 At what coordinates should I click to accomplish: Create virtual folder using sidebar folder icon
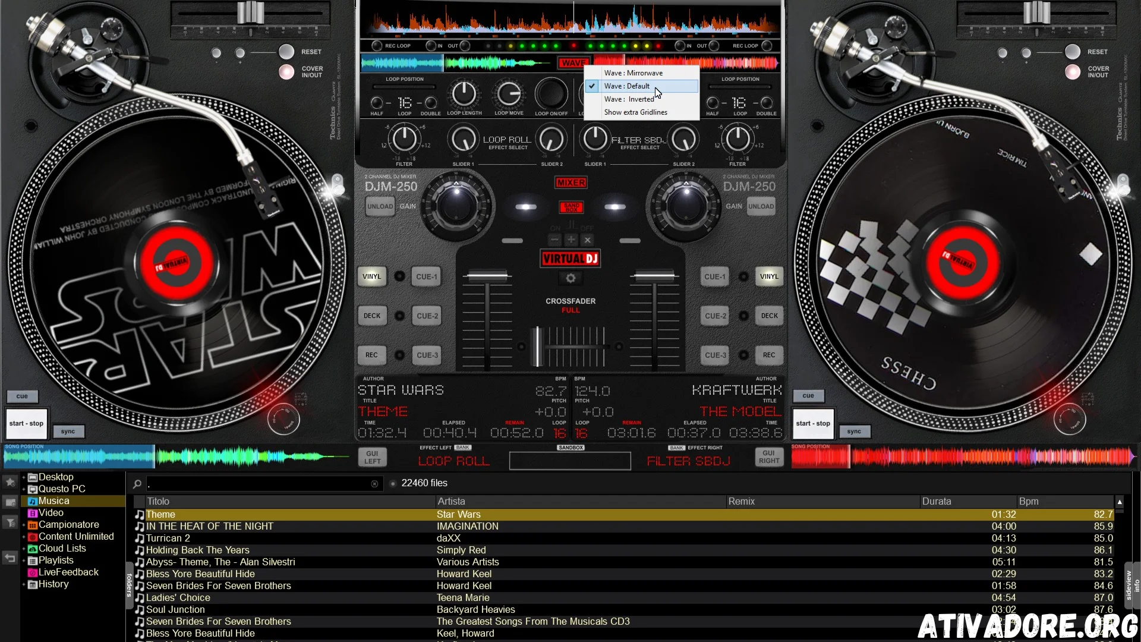pos(10,502)
